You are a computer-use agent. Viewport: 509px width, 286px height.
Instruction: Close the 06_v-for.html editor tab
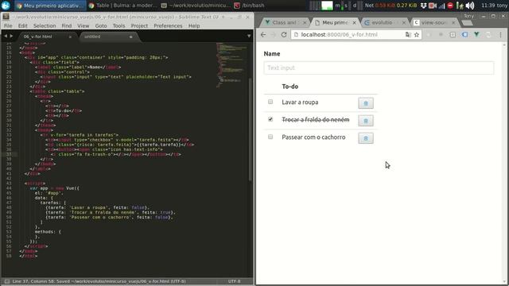pyautogui.click(x=70, y=37)
